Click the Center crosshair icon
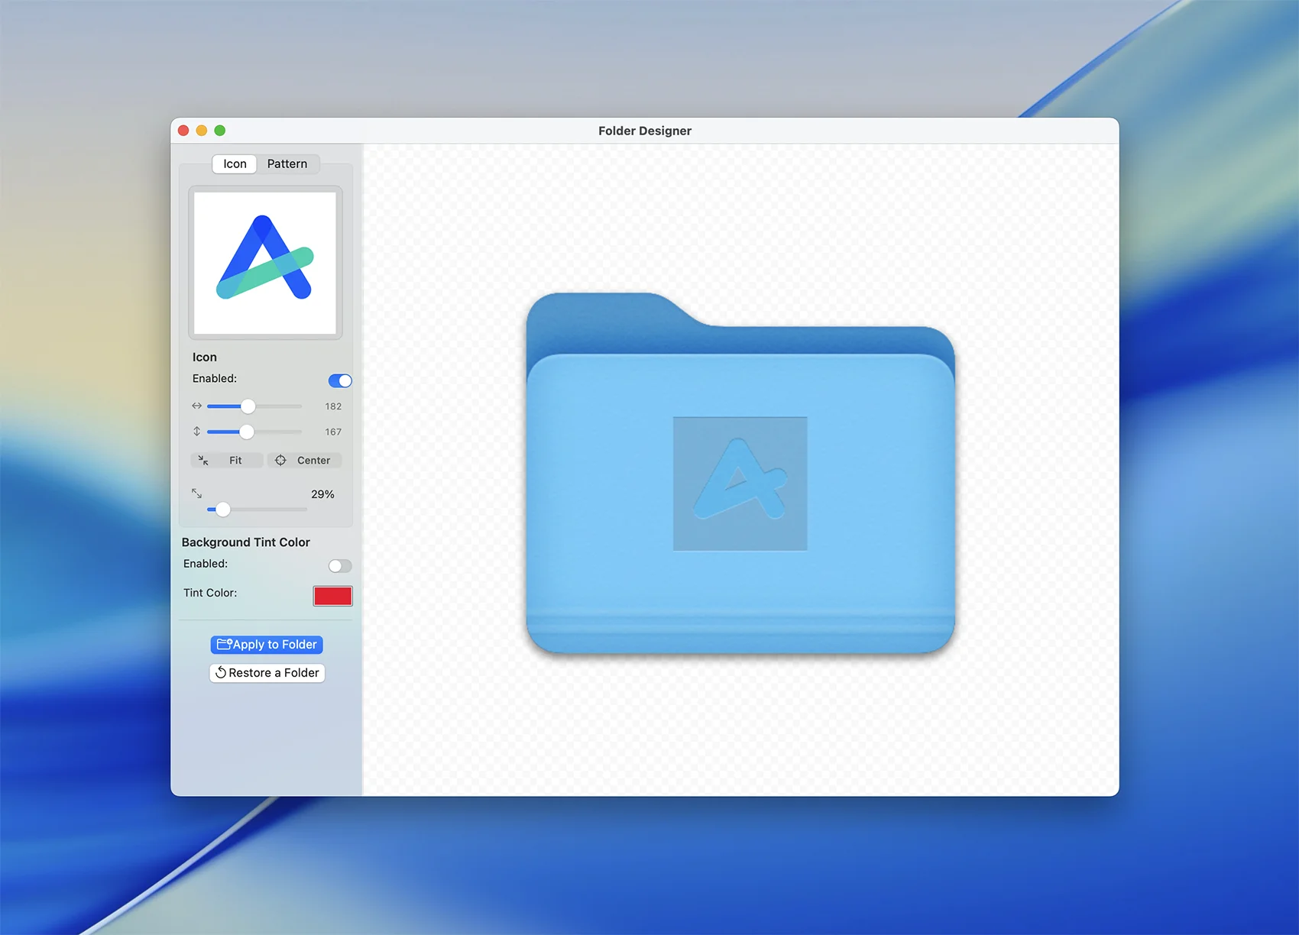 pos(281,461)
